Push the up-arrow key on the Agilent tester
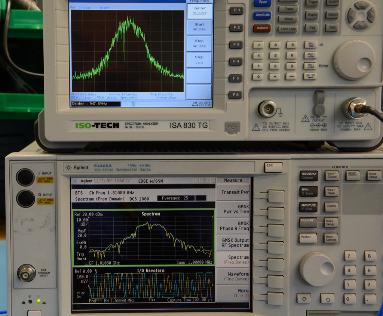The image size is (383, 316). (328, 299)
